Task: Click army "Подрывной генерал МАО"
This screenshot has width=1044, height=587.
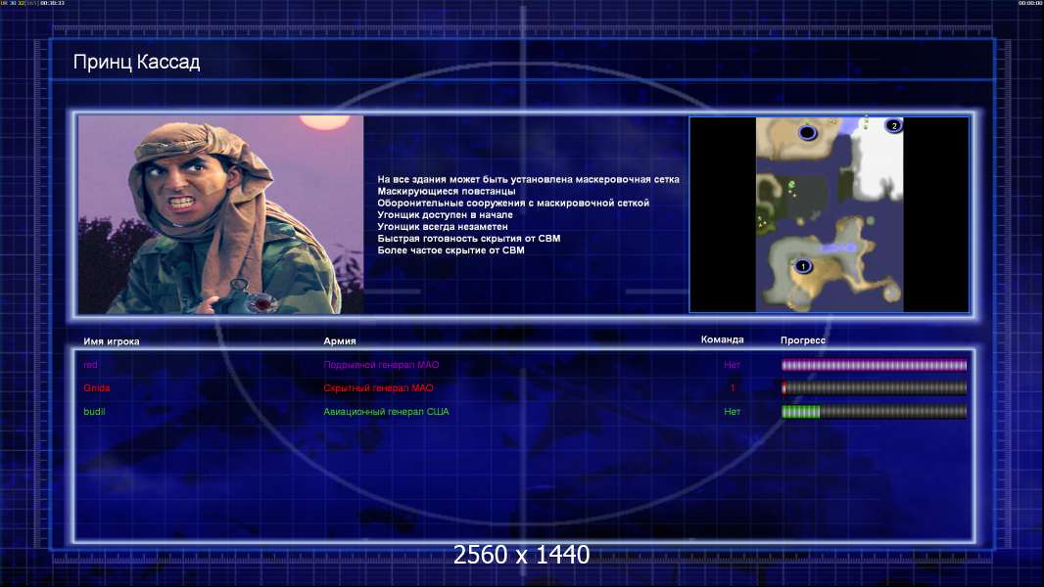Action: tap(381, 365)
